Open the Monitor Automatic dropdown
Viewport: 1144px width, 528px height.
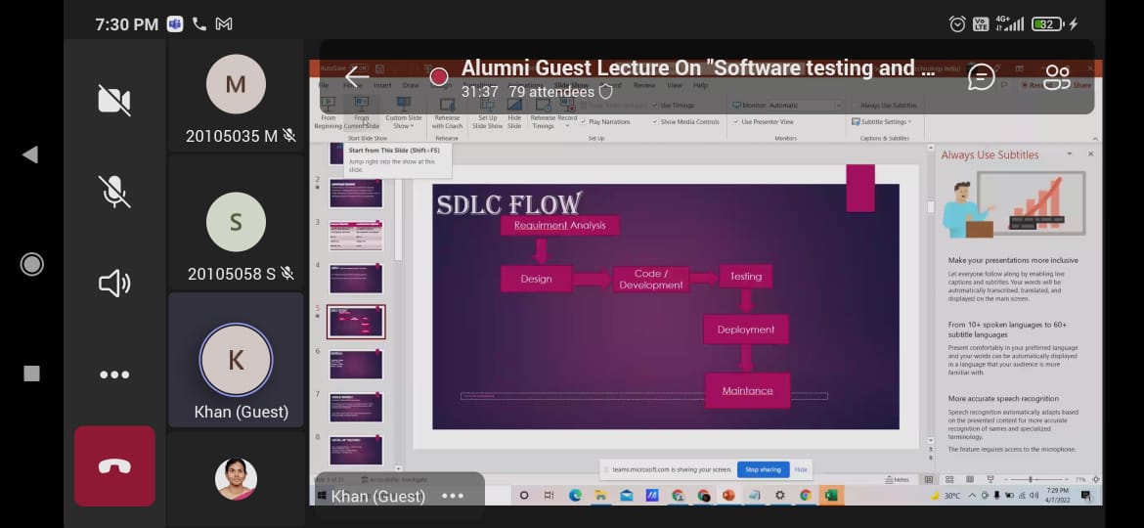790,105
